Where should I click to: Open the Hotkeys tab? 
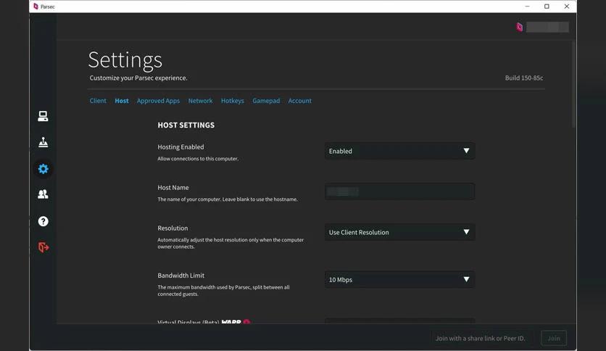232,101
